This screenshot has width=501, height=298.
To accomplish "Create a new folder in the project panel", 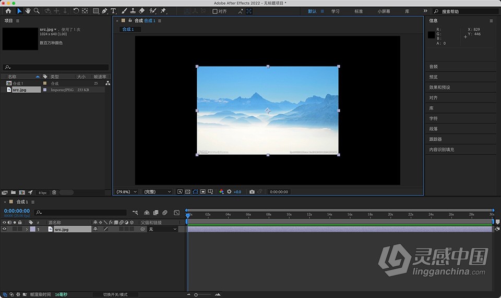I will click(13, 192).
